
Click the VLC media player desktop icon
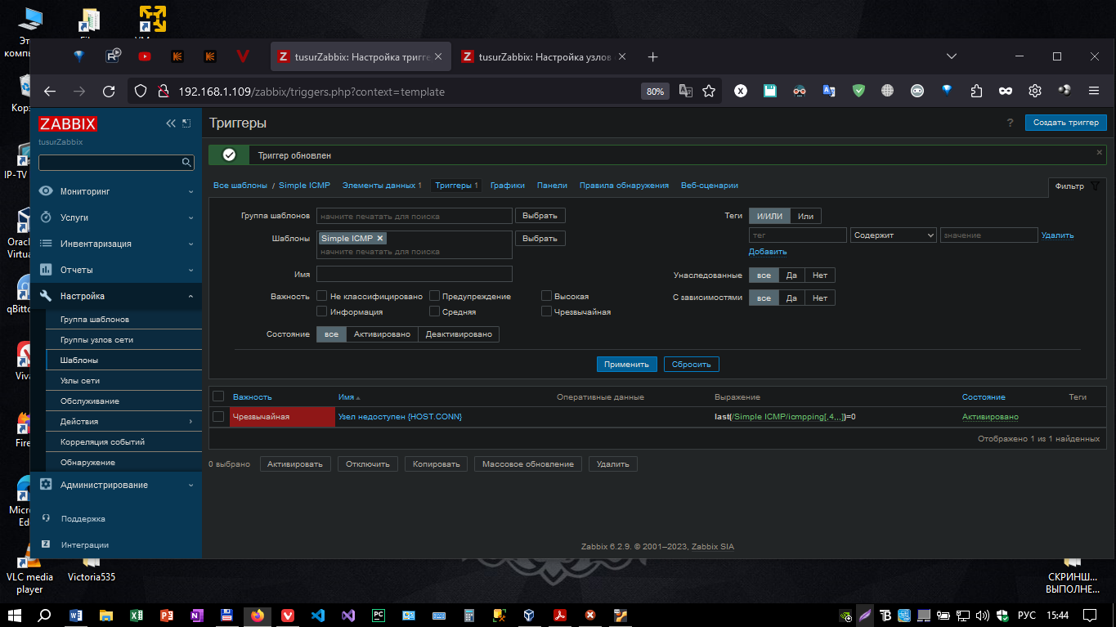coord(29,567)
